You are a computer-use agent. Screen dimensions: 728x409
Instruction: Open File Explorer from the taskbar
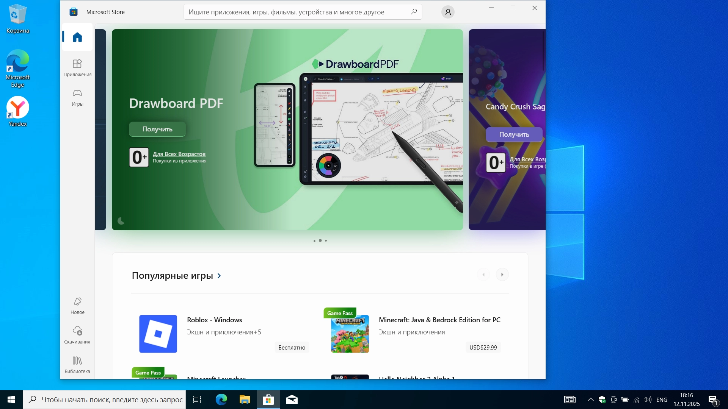pyautogui.click(x=245, y=400)
